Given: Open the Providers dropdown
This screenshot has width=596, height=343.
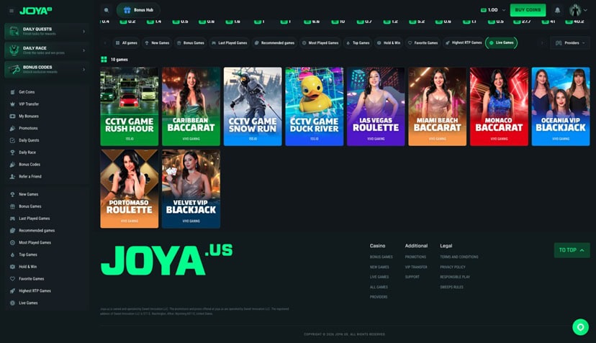Looking at the screenshot, I should coord(570,43).
